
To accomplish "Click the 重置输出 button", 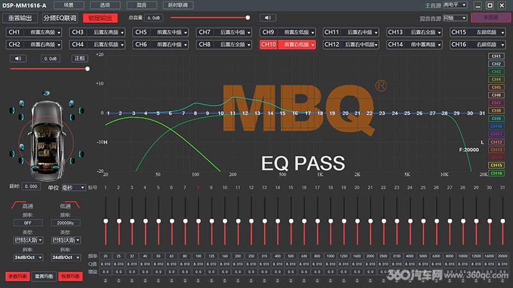I will click(20, 18).
